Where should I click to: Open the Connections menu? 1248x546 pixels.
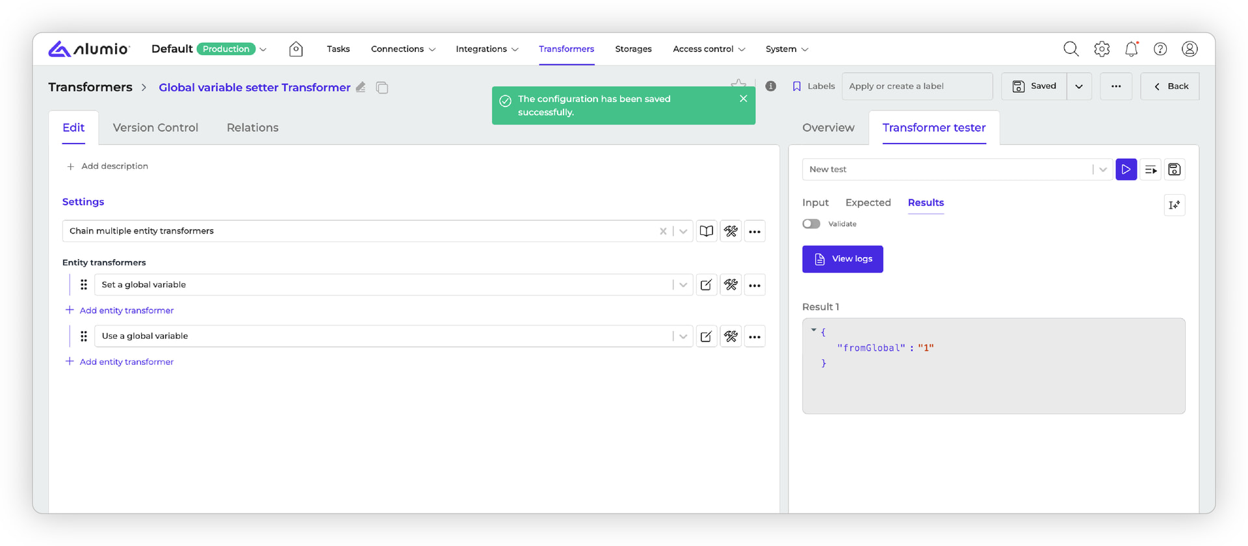tap(403, 49)
